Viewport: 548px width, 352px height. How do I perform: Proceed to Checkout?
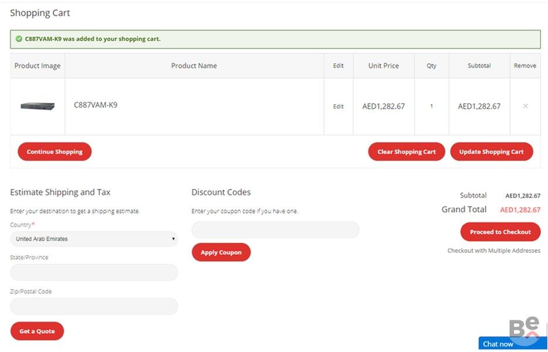(x=500, y=232)
